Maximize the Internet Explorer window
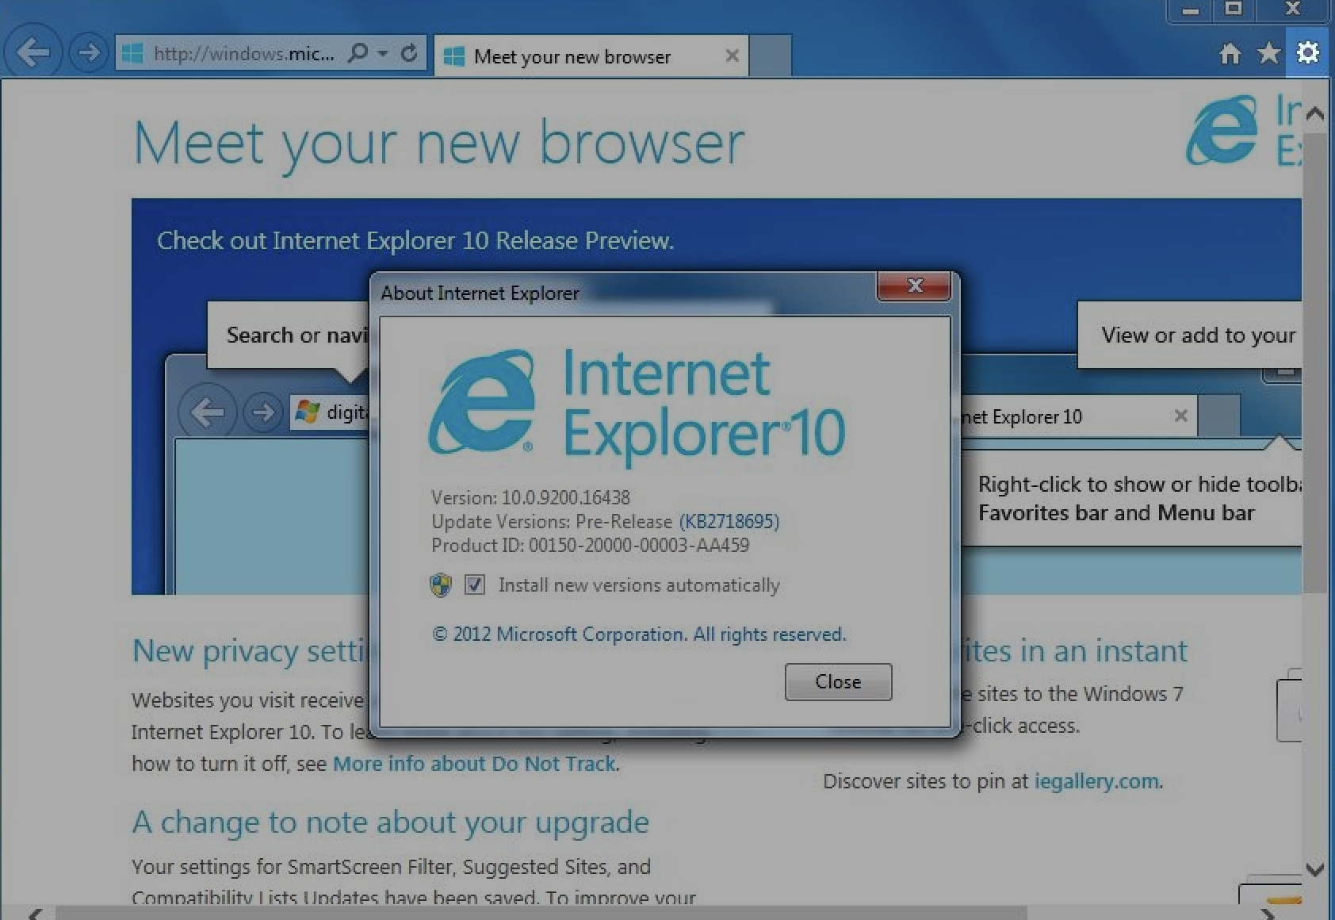The height and width of the screenshot is (920, 1335). (1233, 10)
